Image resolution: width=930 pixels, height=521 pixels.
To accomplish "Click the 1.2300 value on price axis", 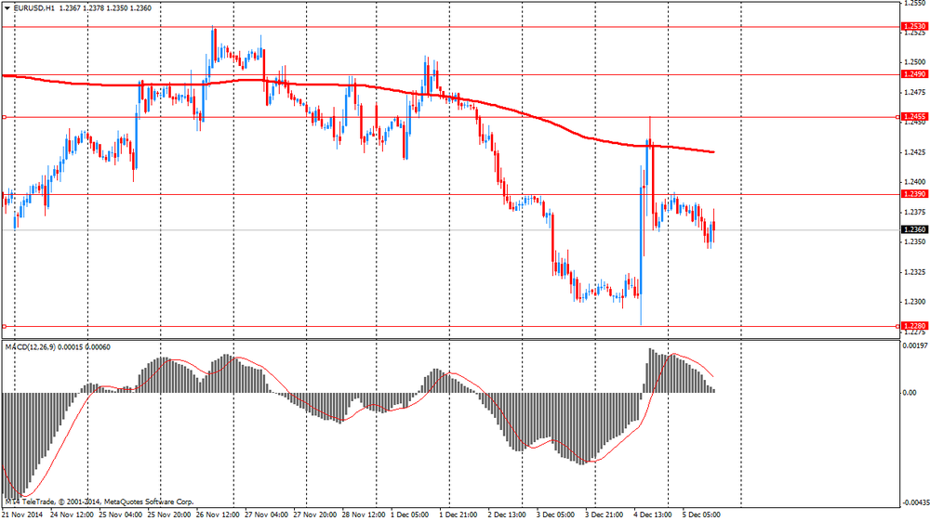I will coord(914,302).
